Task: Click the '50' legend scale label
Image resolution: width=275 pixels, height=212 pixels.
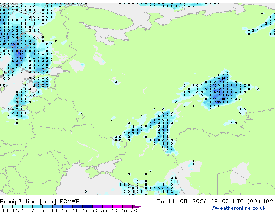Action: click(x=134, y=210)
